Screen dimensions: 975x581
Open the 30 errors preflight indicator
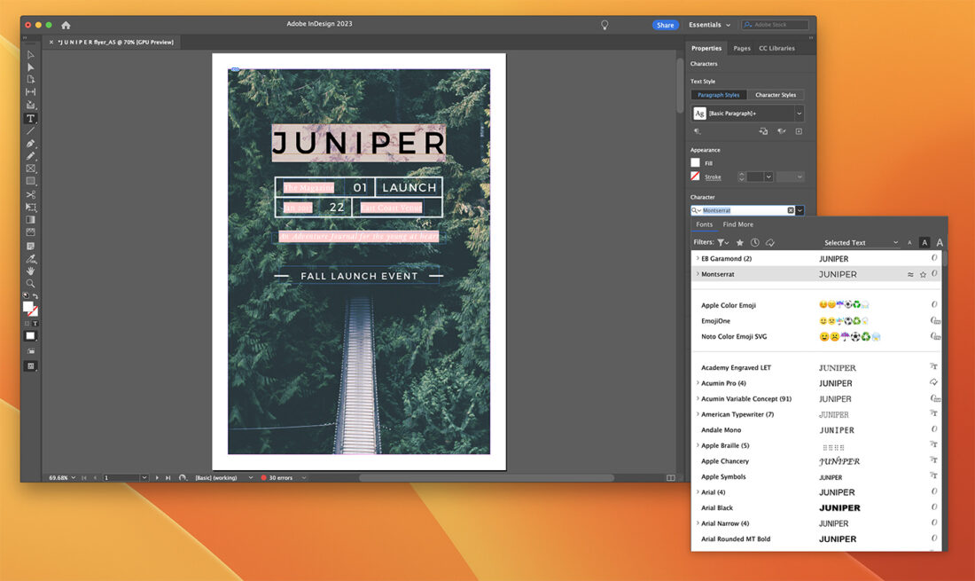(279, 477)
